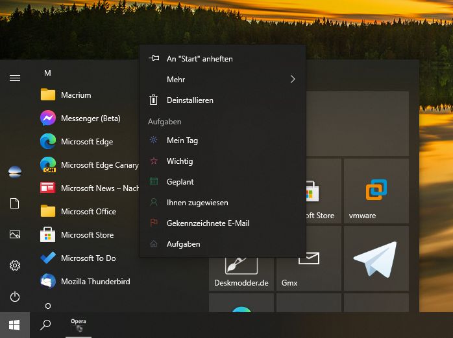Open Ihnen zugewiesen from jump list

(x=223, y=203)
